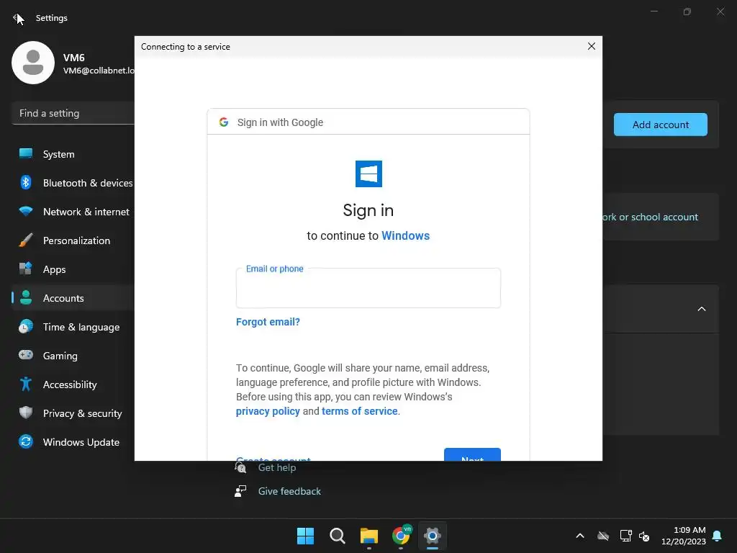Image resolution: width=737 pixels, height=553 pixels.
Task: Click the Windows Update refresh icon
Action: pos(26,441)
